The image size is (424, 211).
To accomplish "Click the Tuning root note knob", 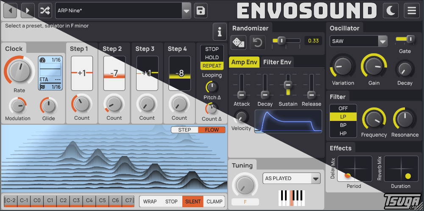I will 245,185.
